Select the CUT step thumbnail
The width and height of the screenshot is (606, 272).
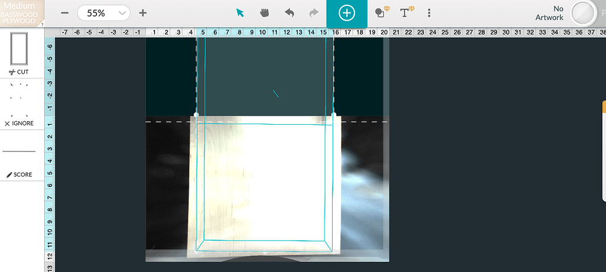pos(19,48)
